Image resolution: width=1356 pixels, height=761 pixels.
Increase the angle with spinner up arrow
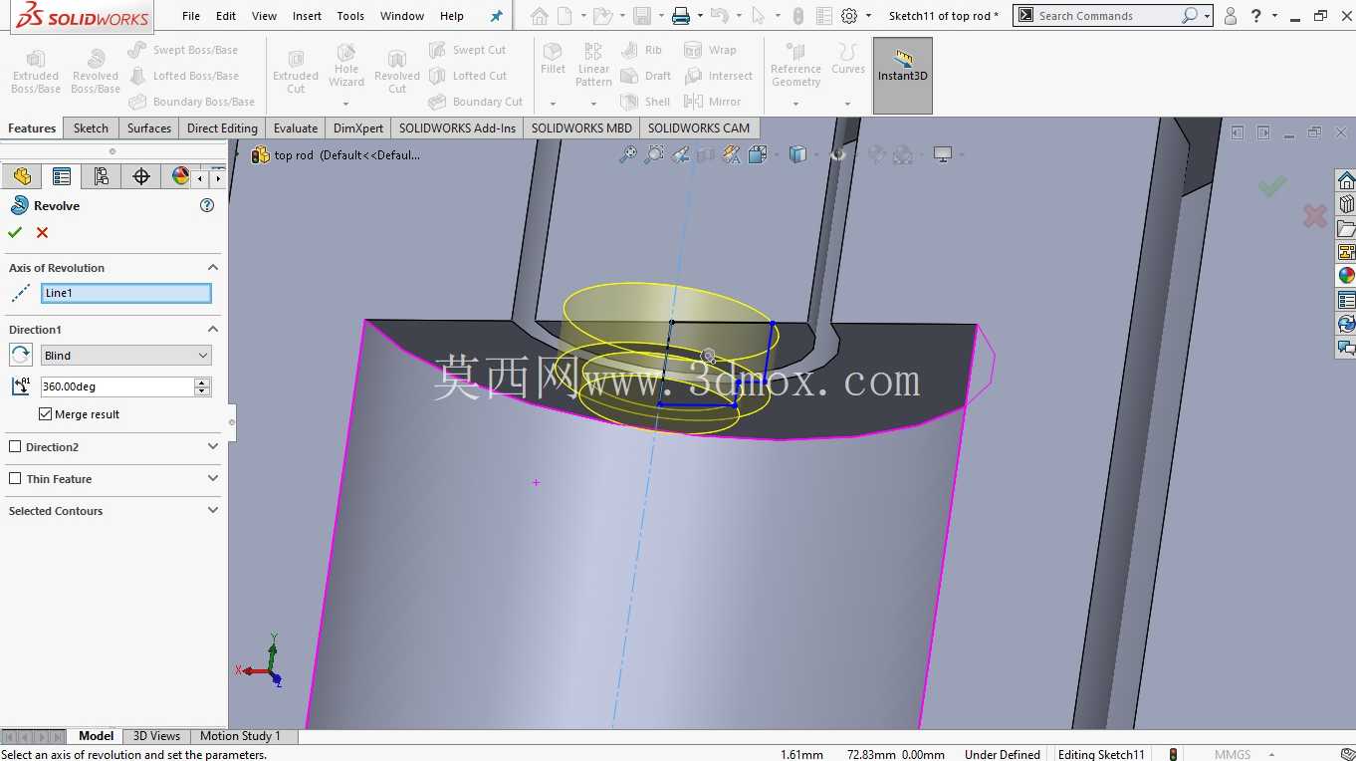point(203,381)
